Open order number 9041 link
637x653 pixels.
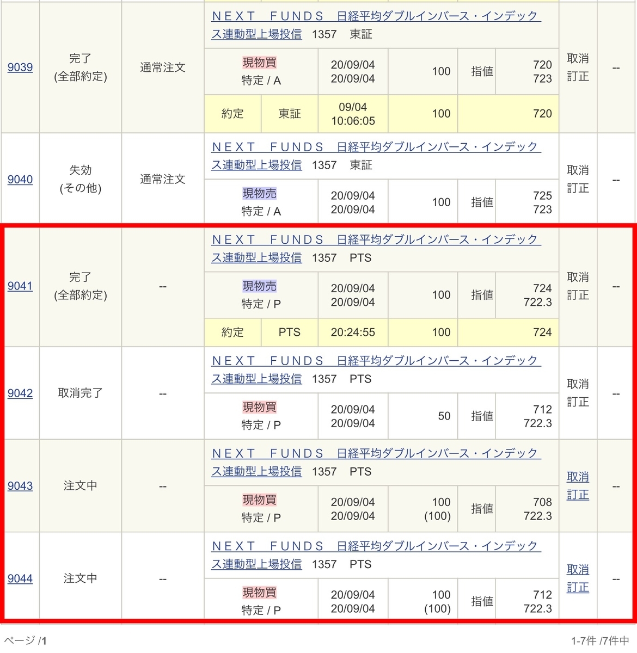click(20, 286)
